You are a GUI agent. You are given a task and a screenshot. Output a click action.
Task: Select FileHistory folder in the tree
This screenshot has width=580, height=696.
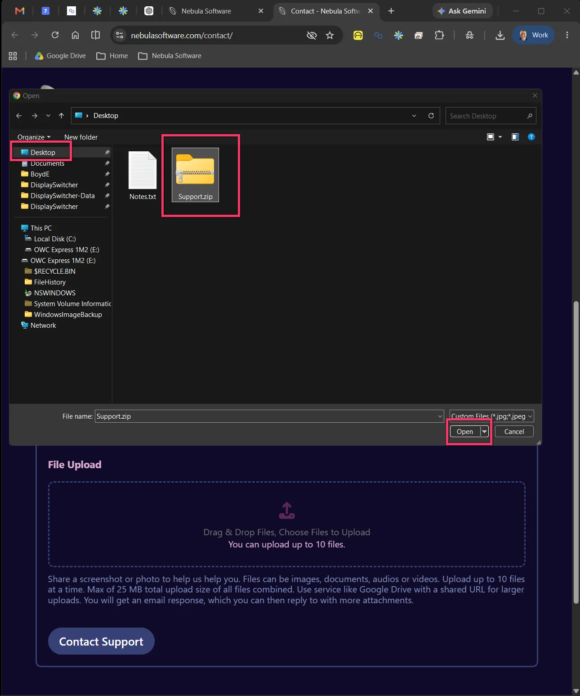(x=50, y=282)
